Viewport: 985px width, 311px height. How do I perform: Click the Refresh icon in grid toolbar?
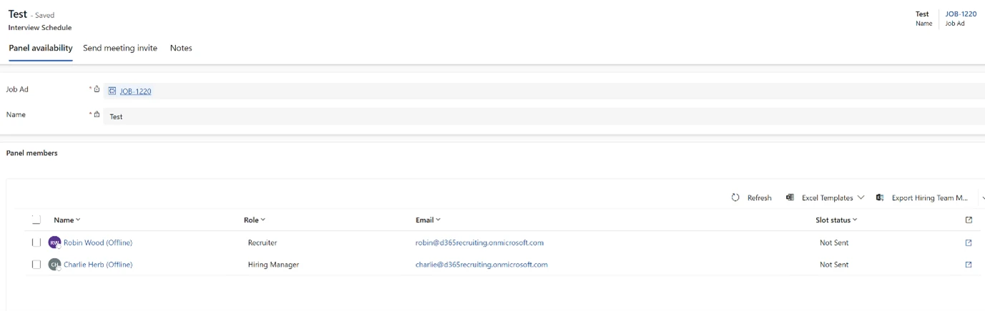735,197
